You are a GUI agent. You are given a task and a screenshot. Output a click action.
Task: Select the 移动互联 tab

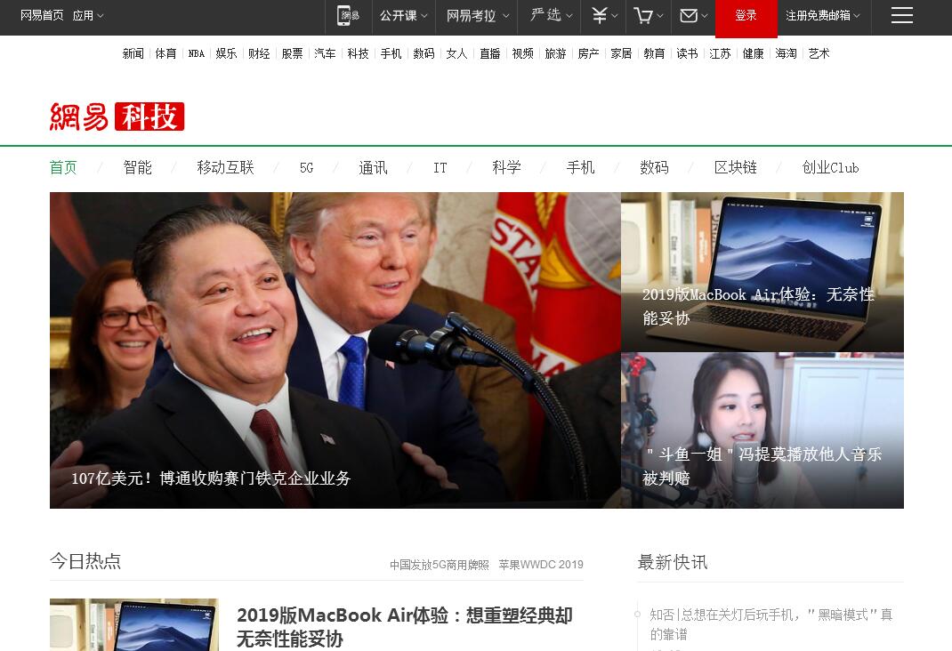225,167
